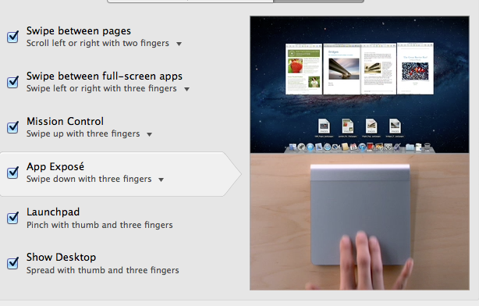The image size is (479, 306).
Task: Click the trackpad gesture preview video
Action: tap(360, 153)
